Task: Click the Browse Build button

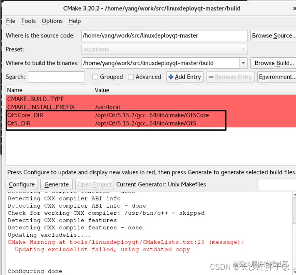Action: (x=273, y=63)
